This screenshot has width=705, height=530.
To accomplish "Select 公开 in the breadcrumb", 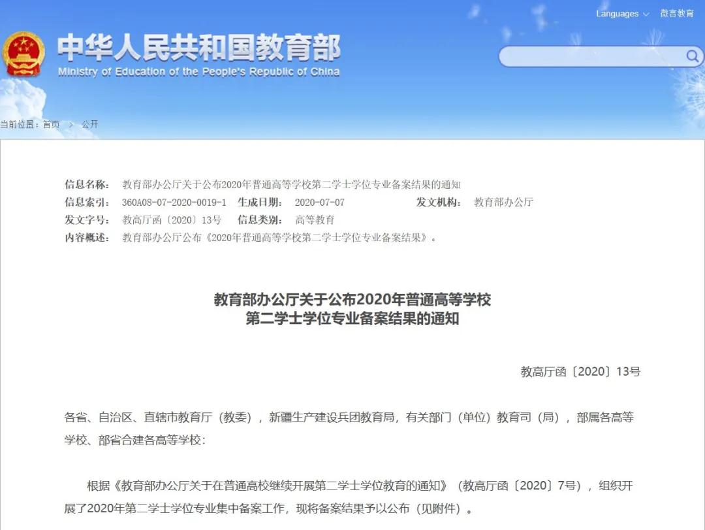I will pyautogui.click(x=90, y=124).
